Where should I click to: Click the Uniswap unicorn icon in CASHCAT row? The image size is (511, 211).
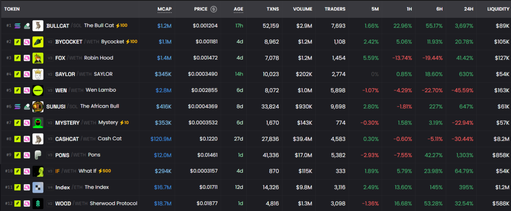pos(26,139)
